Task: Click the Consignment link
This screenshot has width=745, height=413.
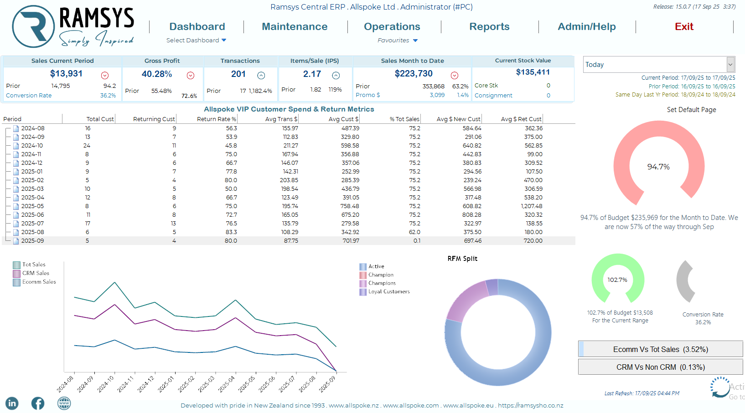Action: point(493,96)
